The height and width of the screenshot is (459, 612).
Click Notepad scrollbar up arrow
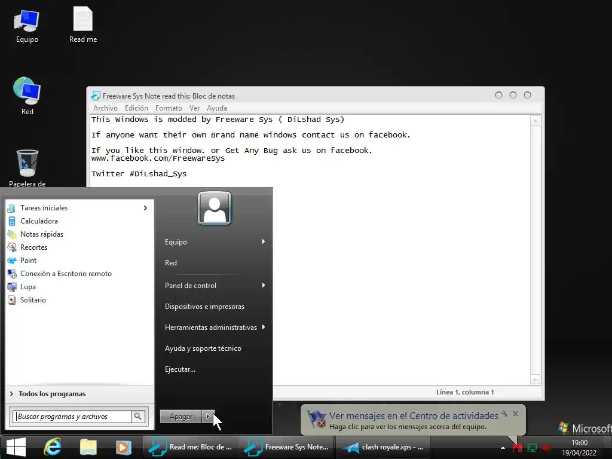coord(535,121)
